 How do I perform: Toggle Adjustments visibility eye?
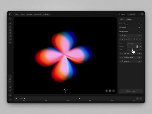coord(139,28)
